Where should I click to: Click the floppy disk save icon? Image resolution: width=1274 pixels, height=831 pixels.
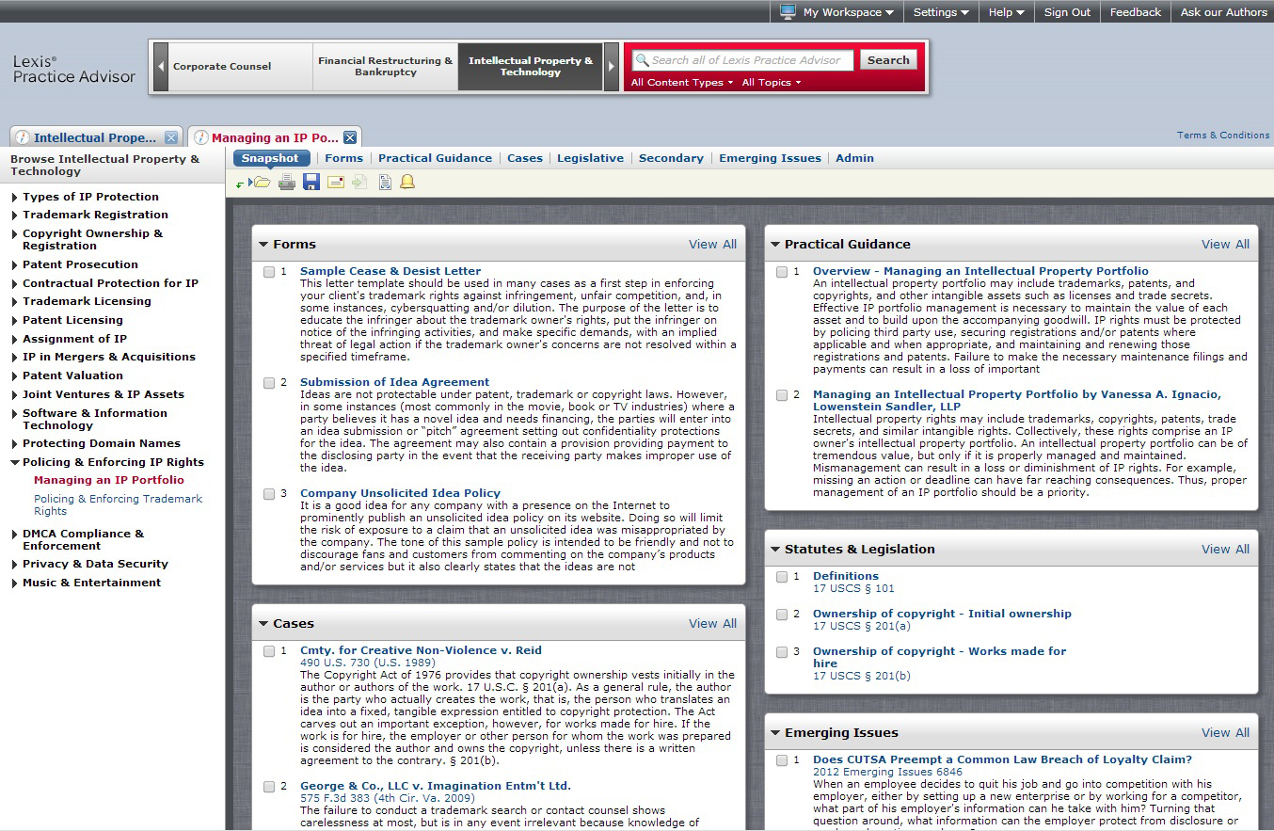tap(311, 182)
